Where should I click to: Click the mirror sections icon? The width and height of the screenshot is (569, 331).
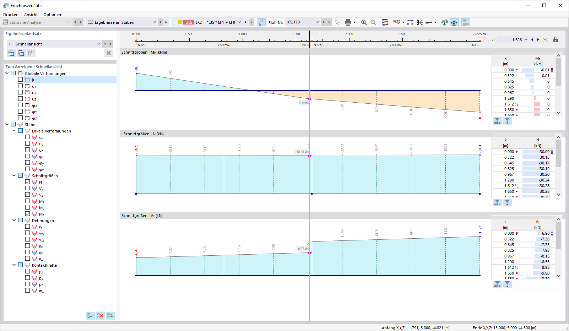click(x=419, y=22)
